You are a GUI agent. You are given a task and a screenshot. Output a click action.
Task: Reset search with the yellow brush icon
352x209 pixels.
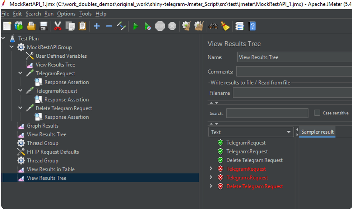click(225, 26)
